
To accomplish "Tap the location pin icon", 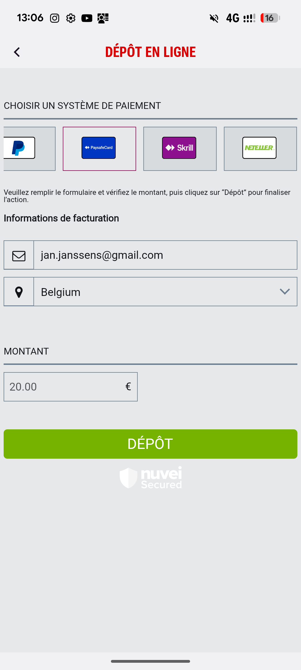I will (x=19, y=292).
